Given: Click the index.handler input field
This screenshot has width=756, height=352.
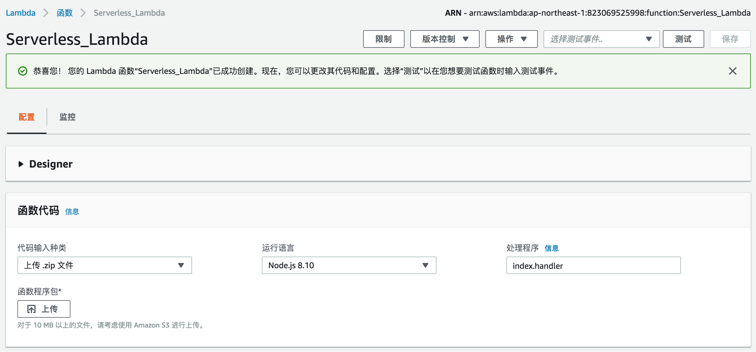Looking at the screenshot, I should 593,266.
